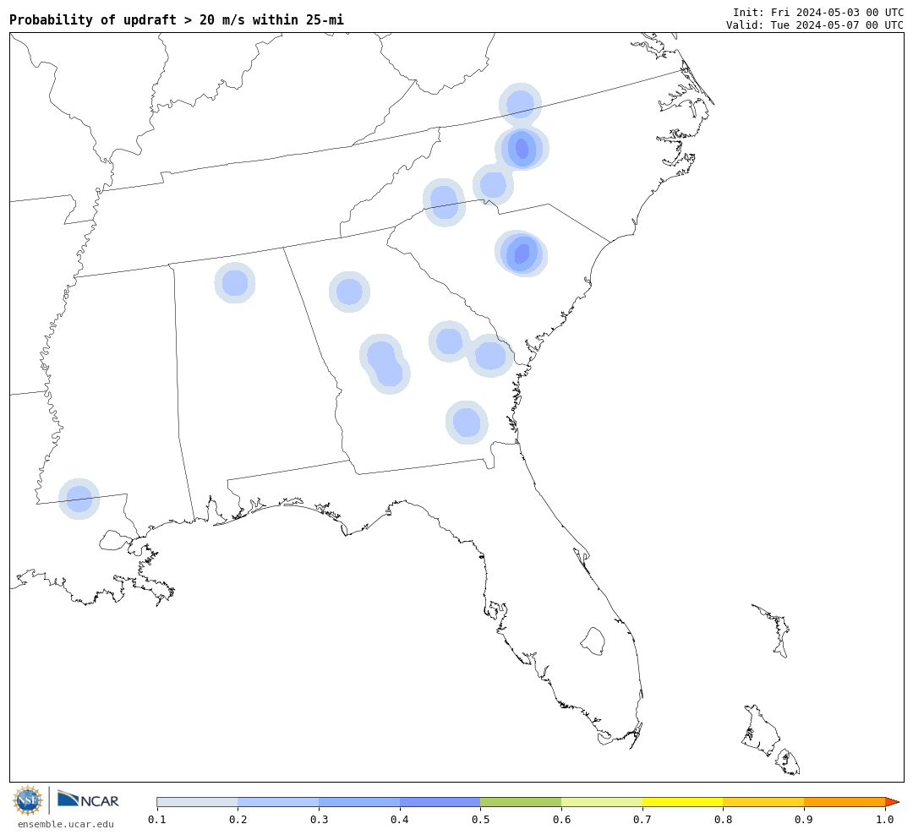Click the 0.4–0.5 periwinkle colorbar segment
The width and height of the screenshot is (913, 835).
point(440,802)
